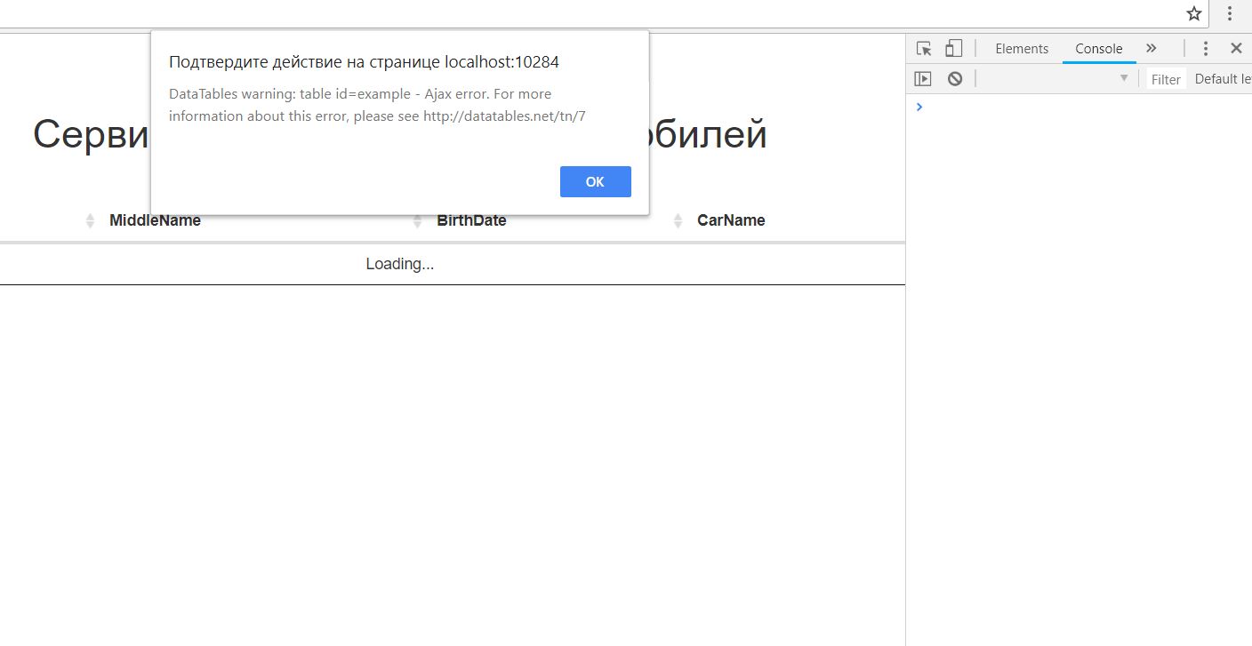Image resolution: width=1252 pixels, height=646 pixels.
Task: Focus the console Filter field
Action: [x=1166, y=79]
